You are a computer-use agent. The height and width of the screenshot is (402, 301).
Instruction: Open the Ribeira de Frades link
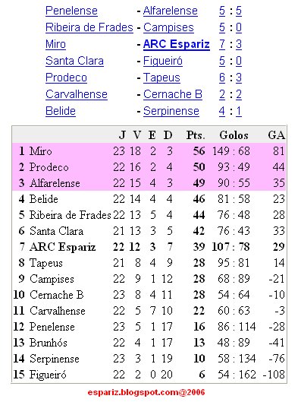[89, 27]
